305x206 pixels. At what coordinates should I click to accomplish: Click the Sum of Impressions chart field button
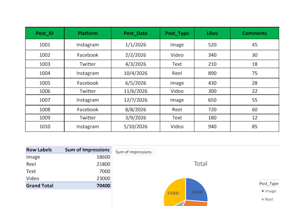pyautogui.click(x=135, y=152)
